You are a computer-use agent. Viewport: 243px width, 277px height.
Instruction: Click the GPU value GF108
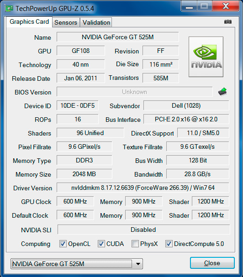tap(81, 51)
